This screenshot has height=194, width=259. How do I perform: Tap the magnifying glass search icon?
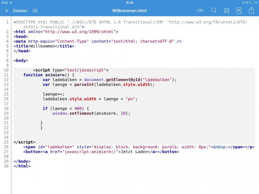point(214,11)
